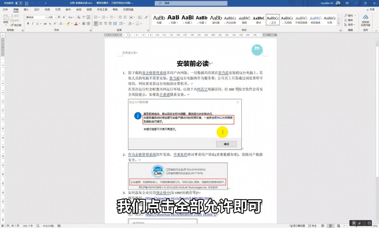This screenshot has width=379, height=228.
Task: Apply subscript formatting
Action: coord(50,23)
